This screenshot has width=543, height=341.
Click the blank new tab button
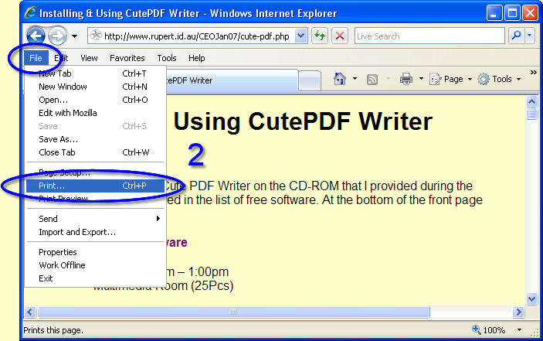(x=310, y=80)
